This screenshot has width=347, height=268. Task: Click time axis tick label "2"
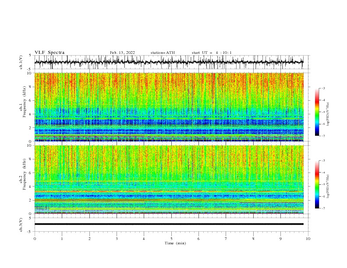tap(89, 239)
